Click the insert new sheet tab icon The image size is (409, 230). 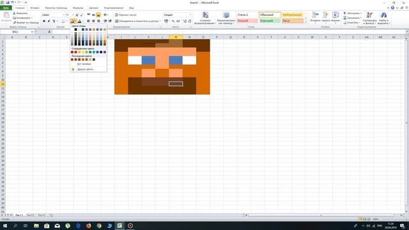point(51,215)
